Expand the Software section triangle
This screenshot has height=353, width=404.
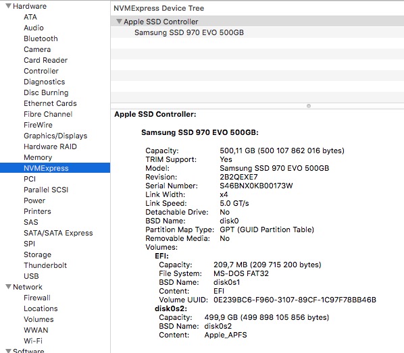coord(9,351)
